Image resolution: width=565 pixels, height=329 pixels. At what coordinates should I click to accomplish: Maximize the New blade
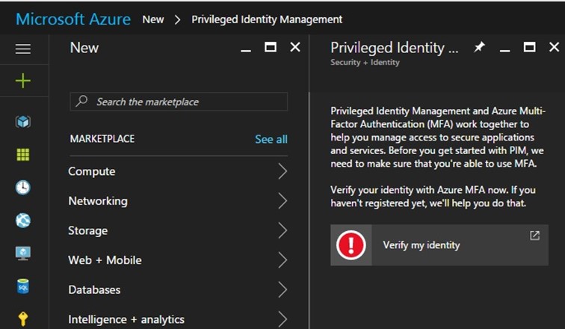271,47
